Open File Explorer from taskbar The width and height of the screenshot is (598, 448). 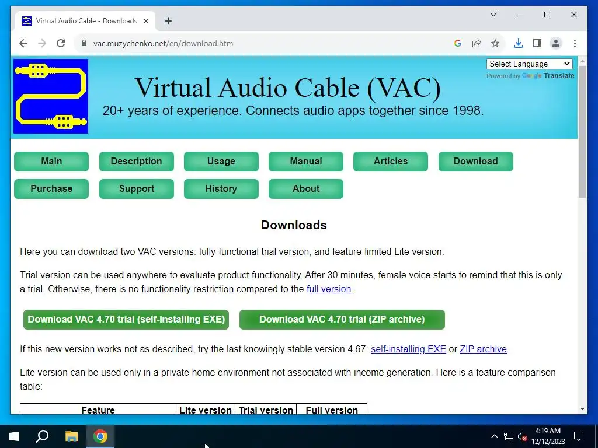(71, 436)
